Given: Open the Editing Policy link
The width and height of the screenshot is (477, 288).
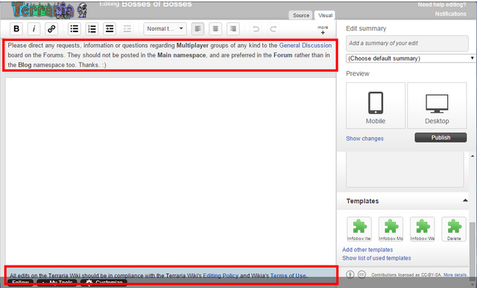Looking at the screenshot, I should click(x=221, y=275).
